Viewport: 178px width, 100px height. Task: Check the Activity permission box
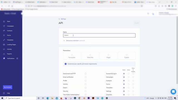tap(85, 84)
